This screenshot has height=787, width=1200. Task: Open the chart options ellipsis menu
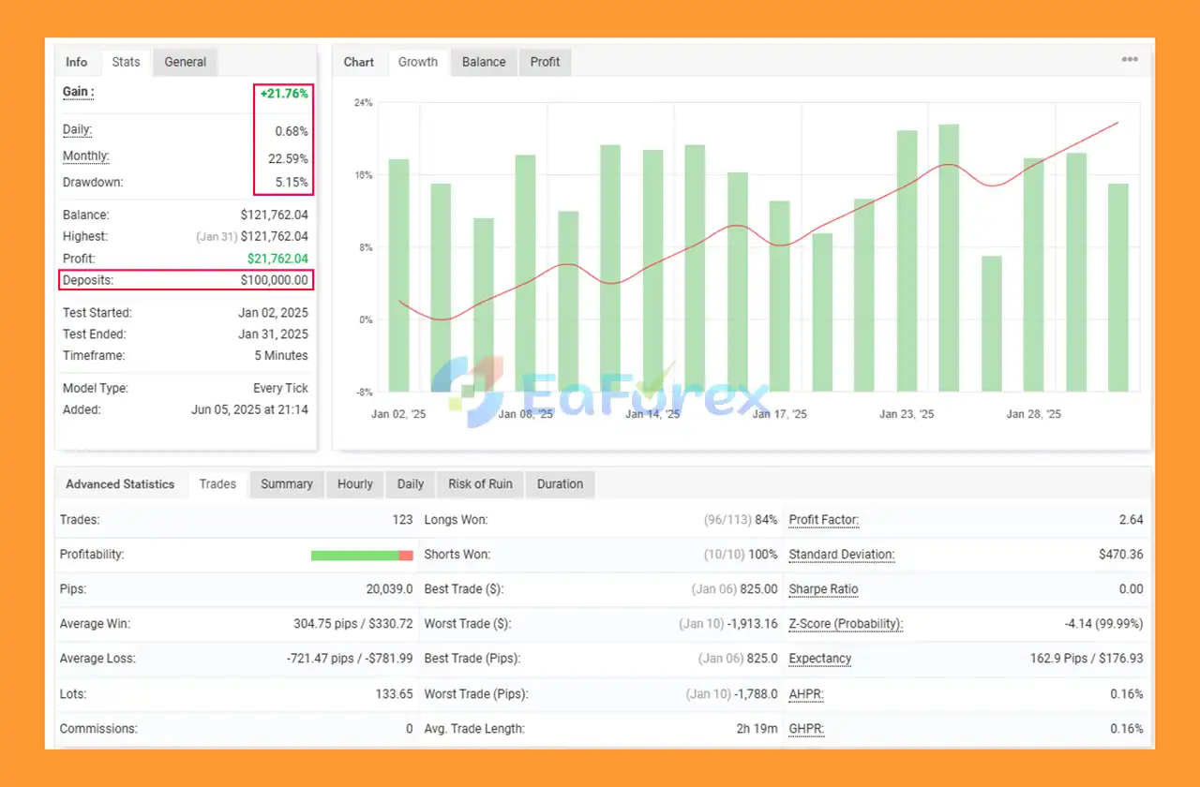(1130, 60)
